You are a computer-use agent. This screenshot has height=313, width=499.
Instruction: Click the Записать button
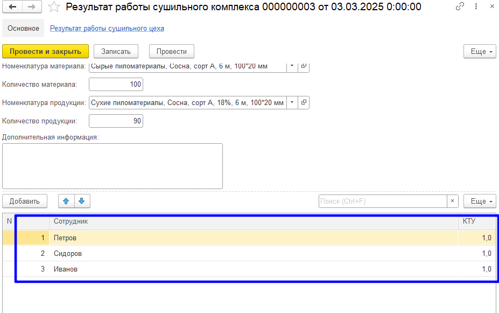click(x=116, y=51)
